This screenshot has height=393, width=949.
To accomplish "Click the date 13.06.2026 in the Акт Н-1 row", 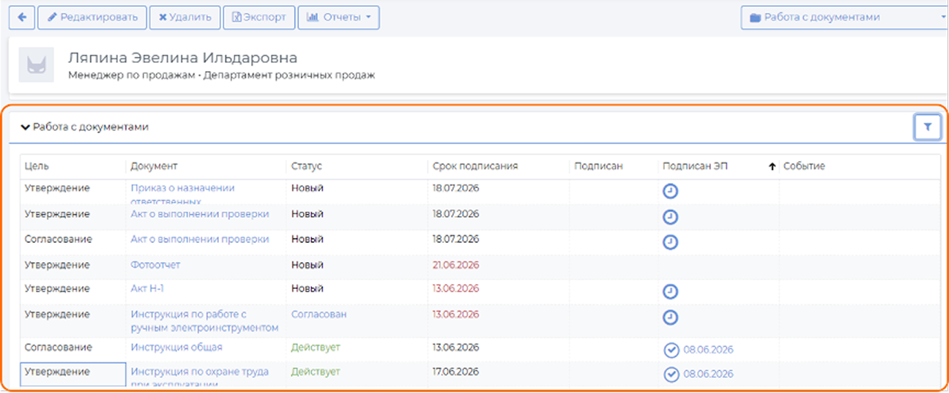I will [455, 288].
